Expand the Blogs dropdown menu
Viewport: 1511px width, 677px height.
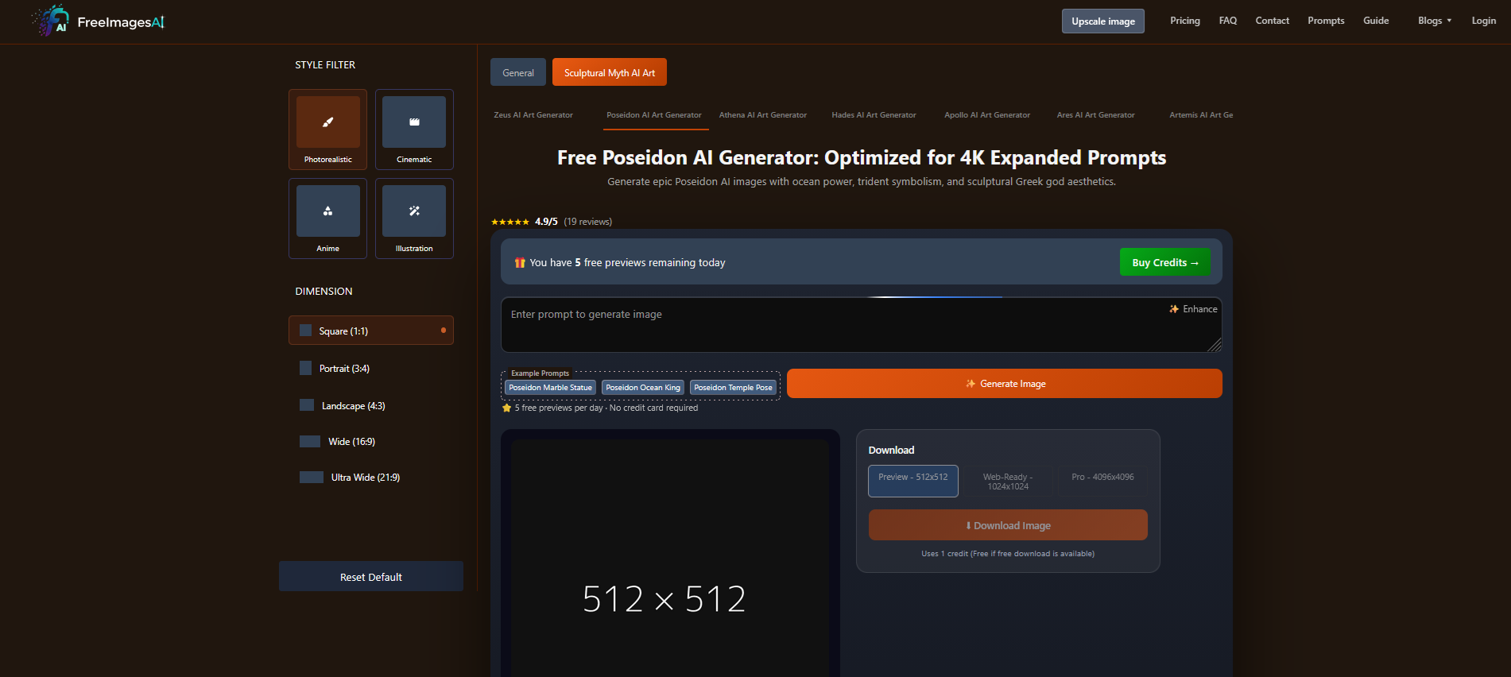click(x=1435, y=21)
